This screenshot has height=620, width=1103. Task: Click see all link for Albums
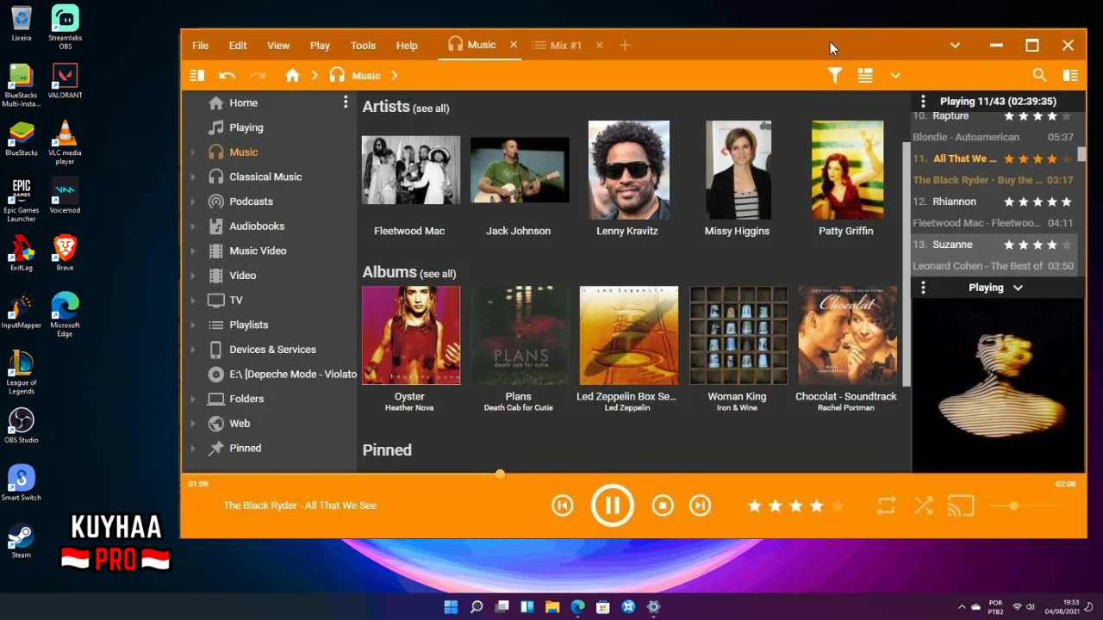coord(438,274)
